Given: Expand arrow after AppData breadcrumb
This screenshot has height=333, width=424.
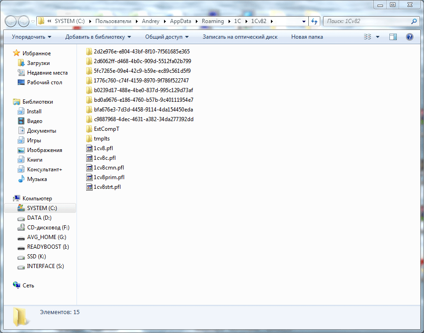Looking at the screenshot, I should pos(196,21).
